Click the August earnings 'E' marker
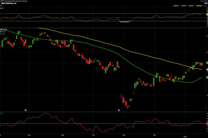Screen dimensions: 208x138 click(26, 110)
